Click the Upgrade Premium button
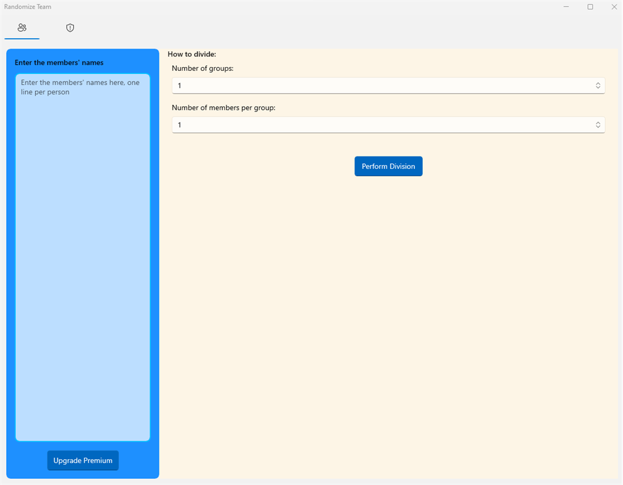This screenshot has width=623, height=485. [x=82, y=460]
